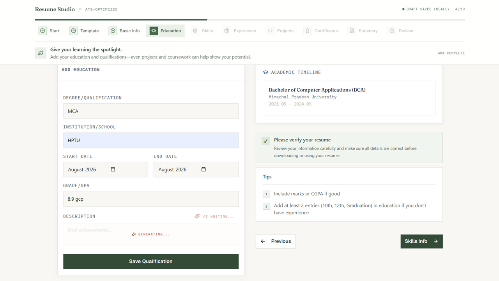This screenshot has width=499, height=281.
Task: Click the AI writing sparkle icon
Action: [x=197, y=216]
